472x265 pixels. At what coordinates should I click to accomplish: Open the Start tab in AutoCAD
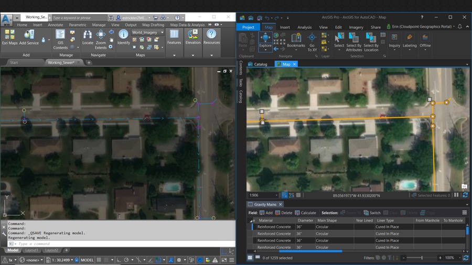coord(14,62)
